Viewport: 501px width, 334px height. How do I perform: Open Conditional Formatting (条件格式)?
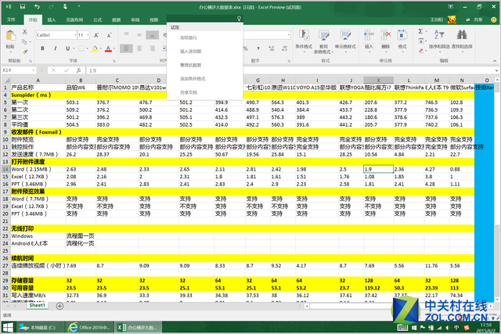(304, 40)
